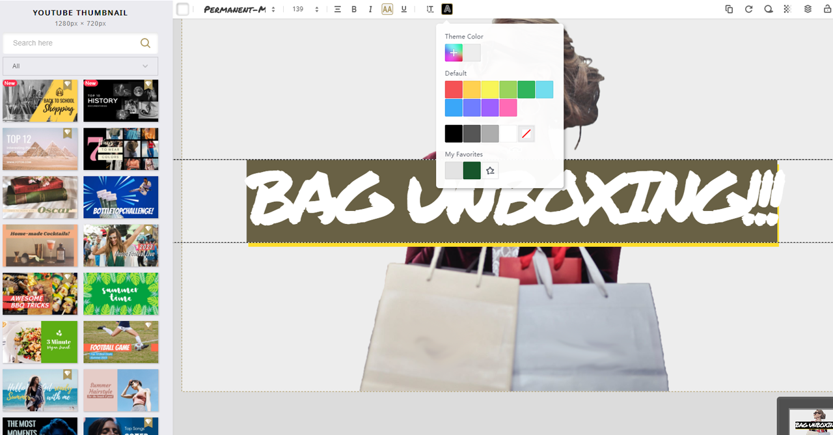Pick the light green color swatch
This screenshot has height=435, width=833.
508,89
